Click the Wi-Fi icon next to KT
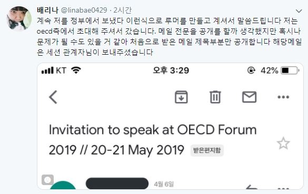 (x=76, y=70)
